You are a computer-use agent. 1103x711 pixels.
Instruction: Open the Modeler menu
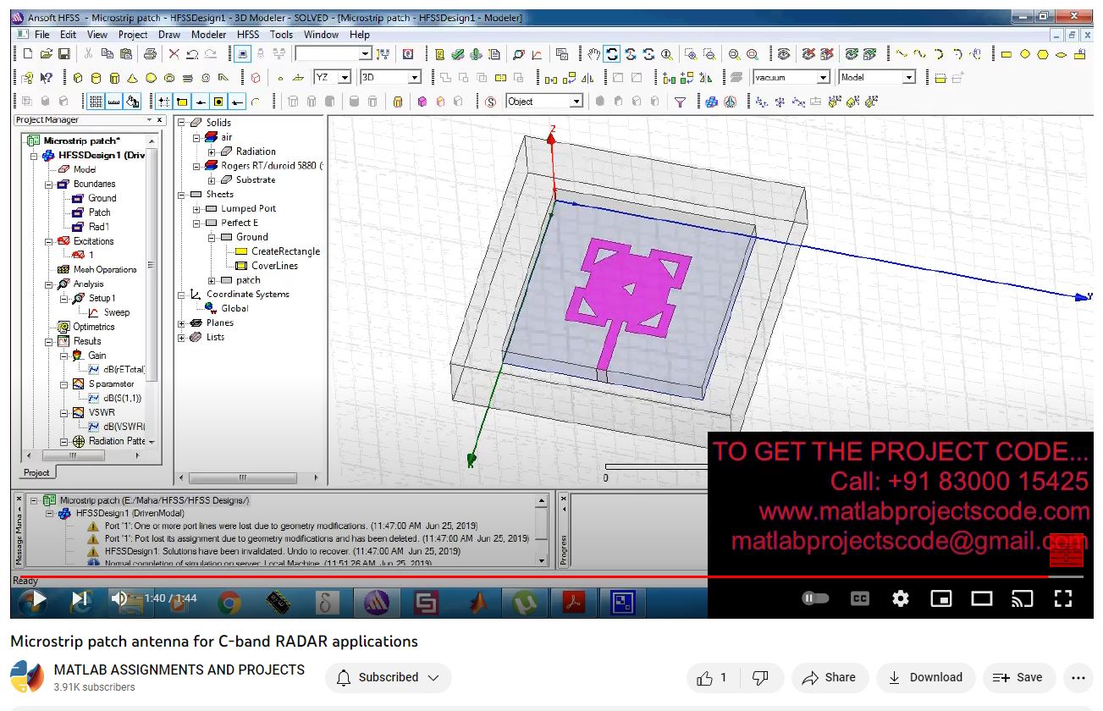[208, 35]
